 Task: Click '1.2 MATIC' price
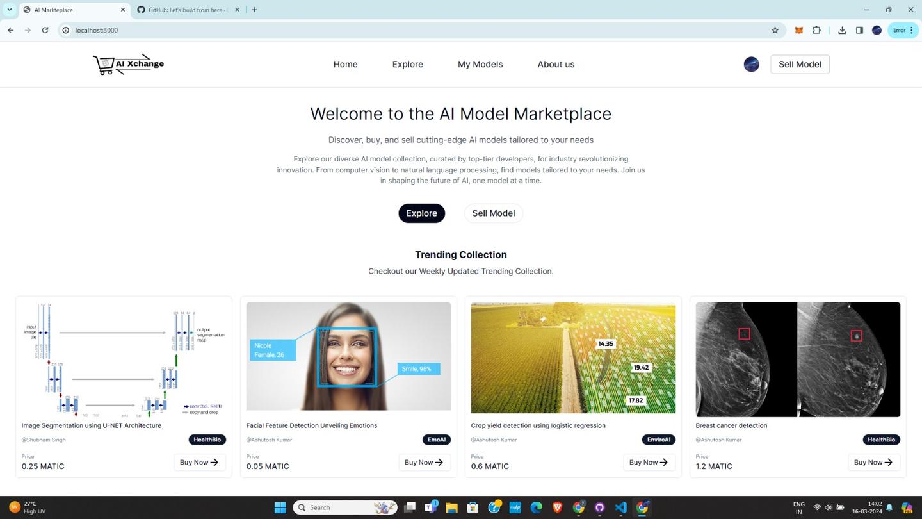pyautogui.click(x=714, y=466)
